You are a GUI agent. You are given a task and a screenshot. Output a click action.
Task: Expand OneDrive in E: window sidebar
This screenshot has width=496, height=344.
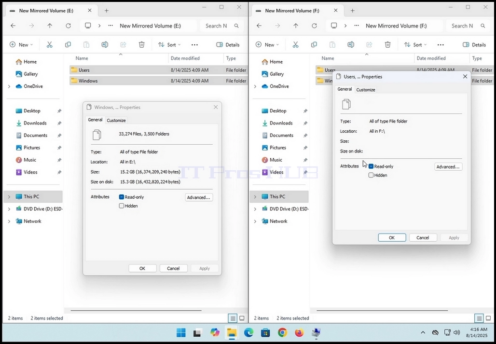(9, 86)
